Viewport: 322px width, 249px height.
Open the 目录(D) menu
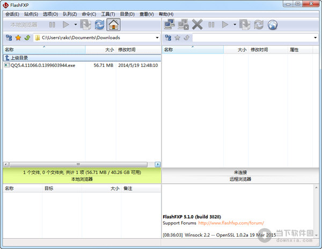pyautogui.click(x=127, y=14)
